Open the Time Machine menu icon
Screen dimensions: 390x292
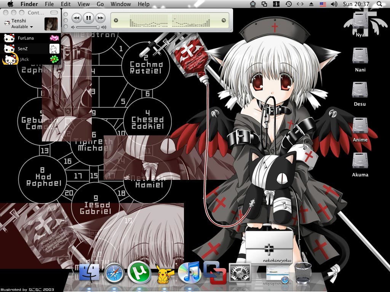point(289,4)
